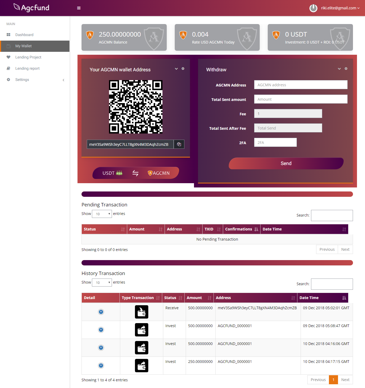The height and width of the screenshot is (388, 365).
Task: Focus Pending Transaction search box
Action: click(x=332, y=215)
